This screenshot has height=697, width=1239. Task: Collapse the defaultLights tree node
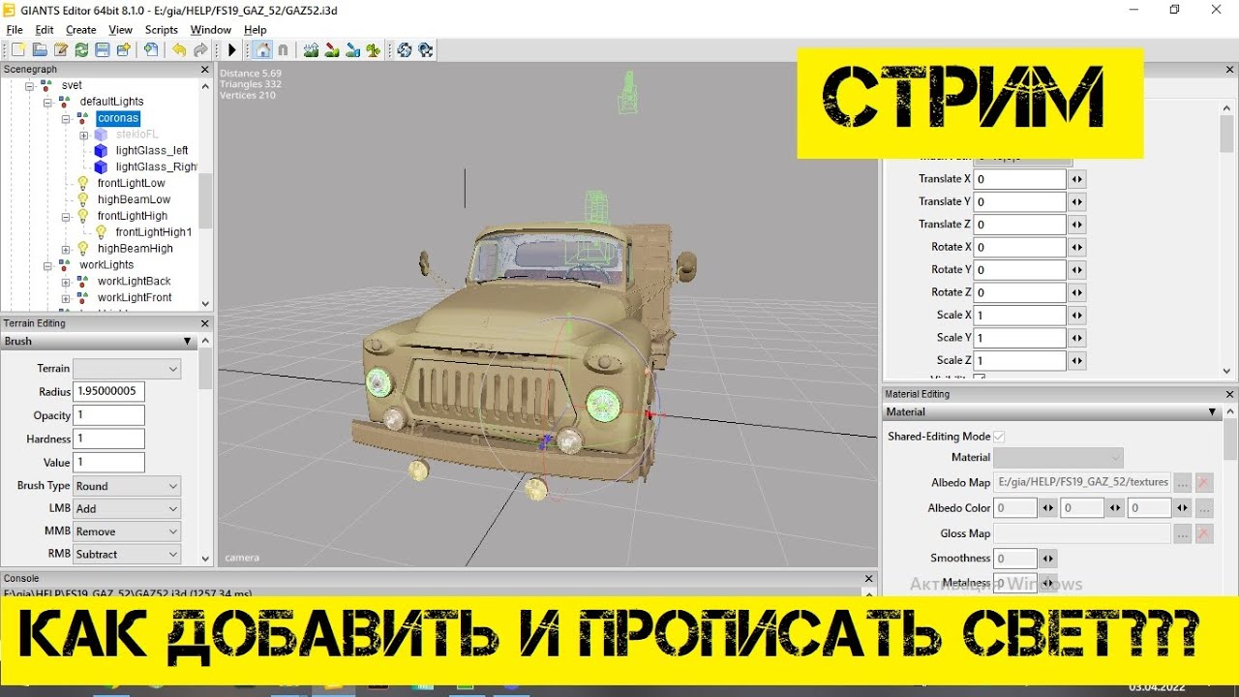click(x=47, y=102)
